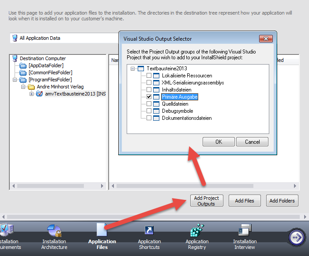309x256 pixels.
Task: Select the Andre Minhorst Verlag label
Action: coord(60,87)
